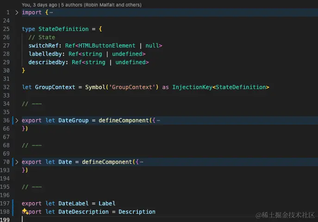Click the folded ellipsis after 'Date = defineComponent({'

142,162
